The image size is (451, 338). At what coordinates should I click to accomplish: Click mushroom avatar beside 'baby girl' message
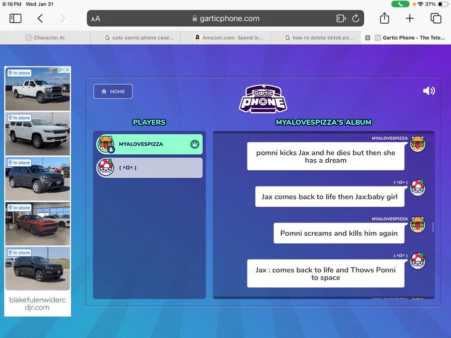tap(417, 188)
